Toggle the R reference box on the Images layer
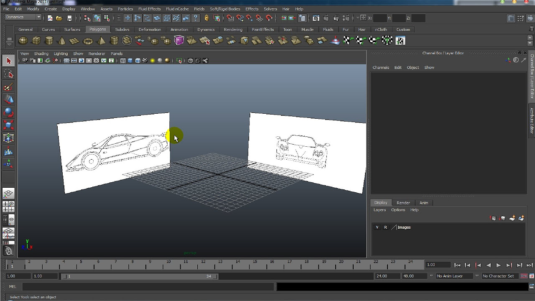The image size is (535, 301). 385,227
